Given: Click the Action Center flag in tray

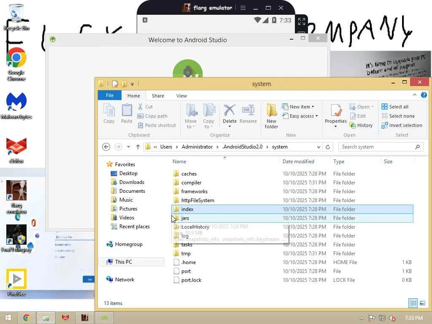Looking at the screenshot, I should (x=372, y=318).
